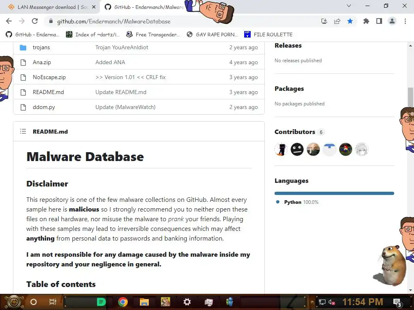This screenshot has height=310, width=414.
Task: Open the Chrome three-dot menu
Action: pos(405,21)
